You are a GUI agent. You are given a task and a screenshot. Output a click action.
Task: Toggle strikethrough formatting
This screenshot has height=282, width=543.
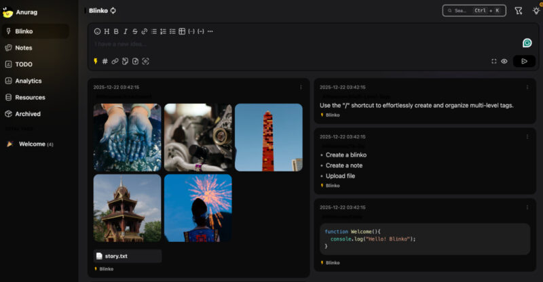(x=134, y=31)
